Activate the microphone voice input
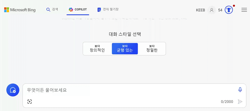 click(240, 90)
